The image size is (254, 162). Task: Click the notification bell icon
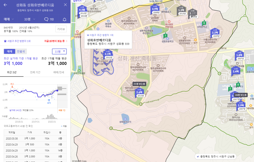click(65, 20)
